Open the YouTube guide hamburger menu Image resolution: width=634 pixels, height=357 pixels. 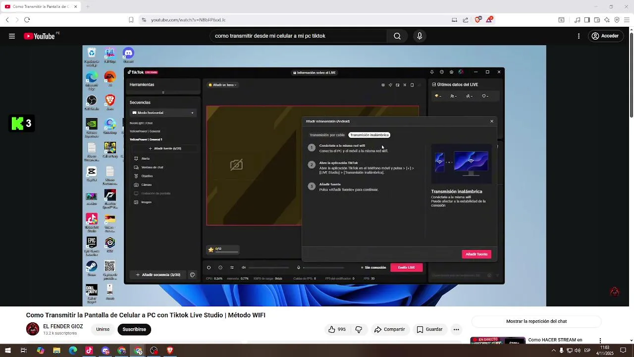tap(12, 36)
